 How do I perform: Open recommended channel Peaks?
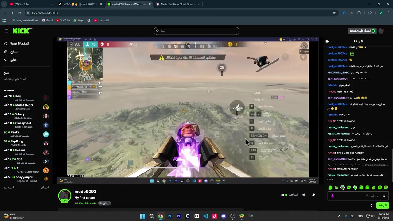[26, 134]
